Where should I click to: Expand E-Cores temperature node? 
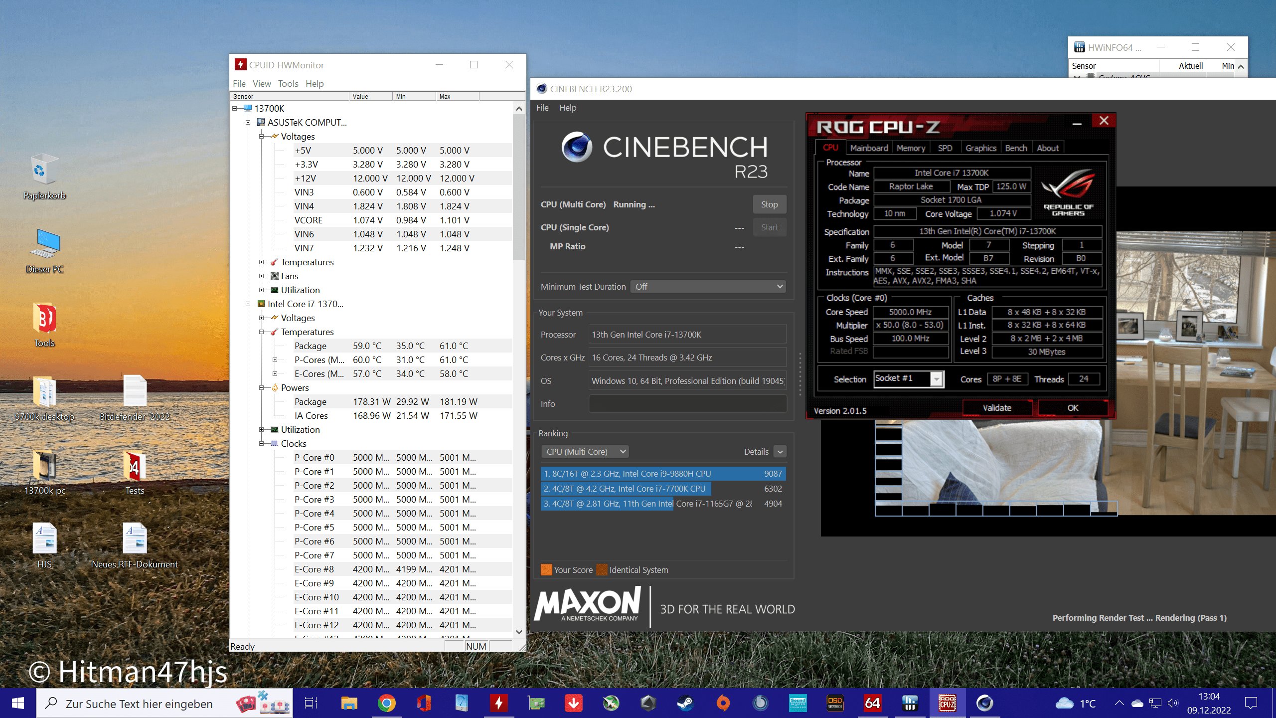[x=275, y=373]
